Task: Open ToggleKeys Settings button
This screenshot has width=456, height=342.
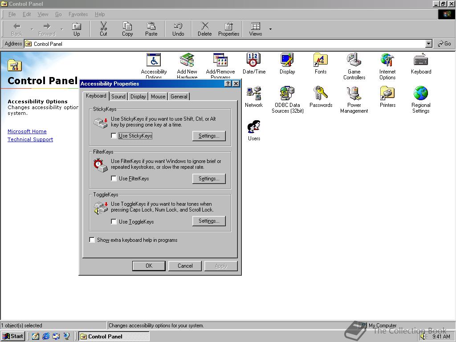Action: click(x=209, y=221)
